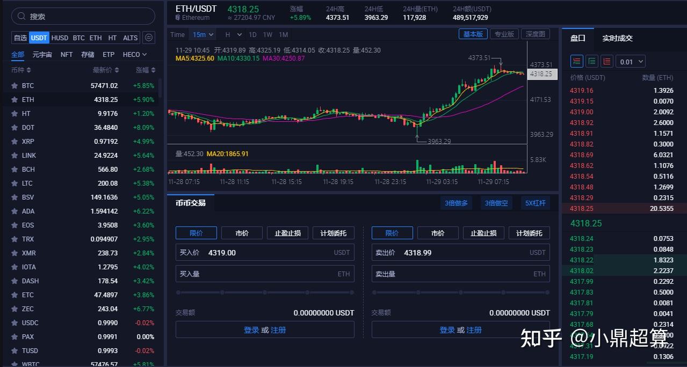Screen dimensions: 687x367
Task: Show buy orders only in order book
Action: [592, 61]
